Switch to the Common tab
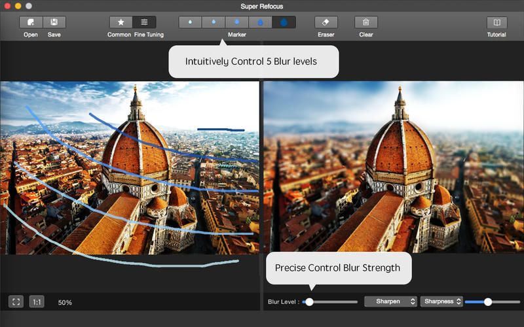The image size is (524, 327). (121, 22)
